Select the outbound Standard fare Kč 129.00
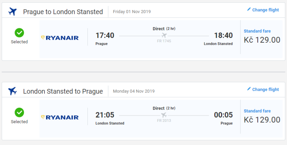287x145 pixels. tap(262, 40)
